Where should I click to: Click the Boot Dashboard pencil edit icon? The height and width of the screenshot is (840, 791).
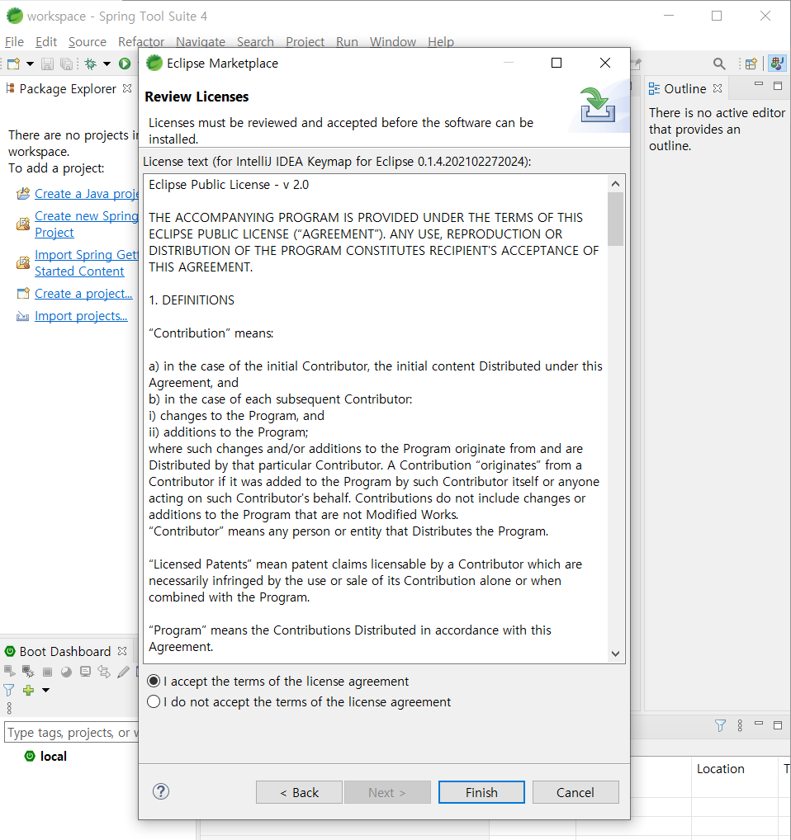(123, 672)
